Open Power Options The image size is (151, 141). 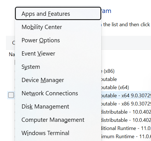tap(58, 40)
